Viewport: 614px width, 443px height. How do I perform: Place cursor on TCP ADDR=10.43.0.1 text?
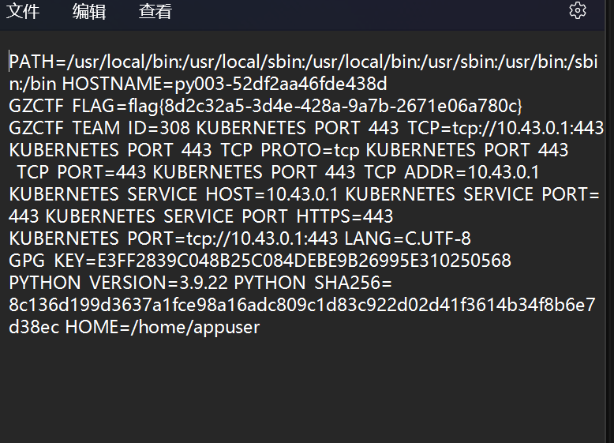click(451, 172)
